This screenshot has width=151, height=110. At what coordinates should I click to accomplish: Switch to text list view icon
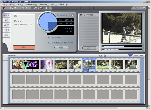point(142,56)
